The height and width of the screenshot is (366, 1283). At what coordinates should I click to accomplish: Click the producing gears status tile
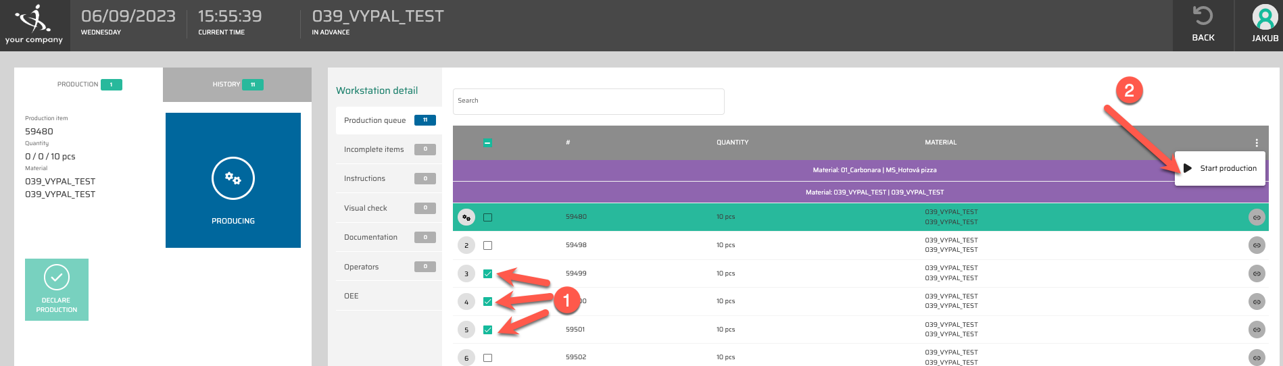(233, 180)
